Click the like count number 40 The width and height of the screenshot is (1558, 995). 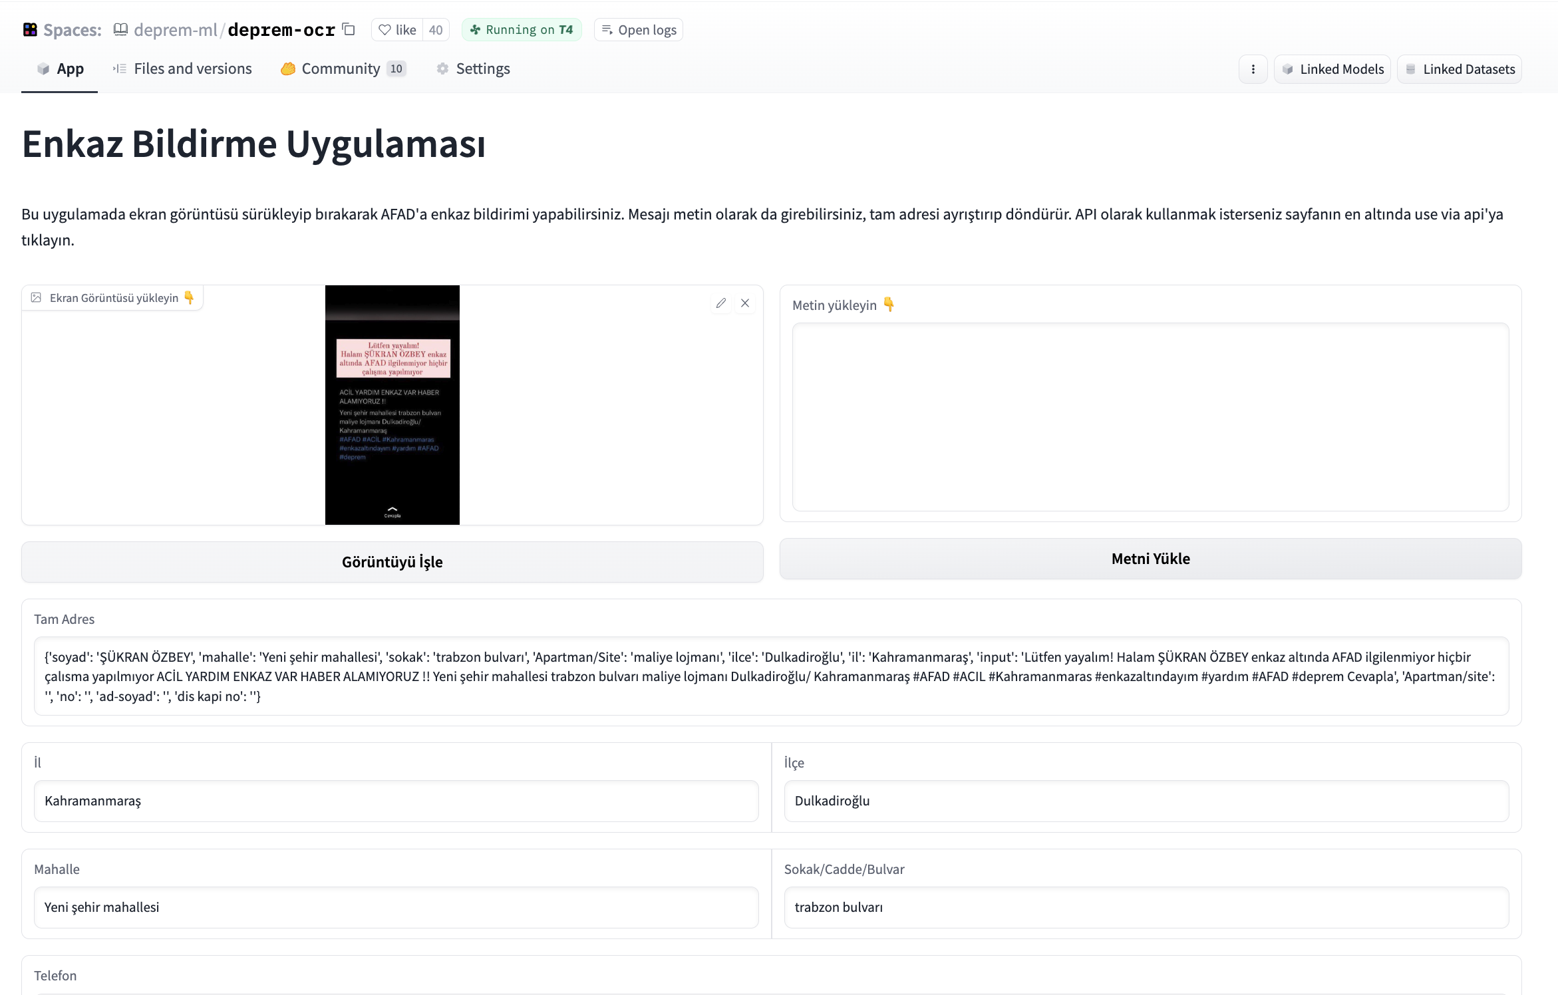coord(436,30)
